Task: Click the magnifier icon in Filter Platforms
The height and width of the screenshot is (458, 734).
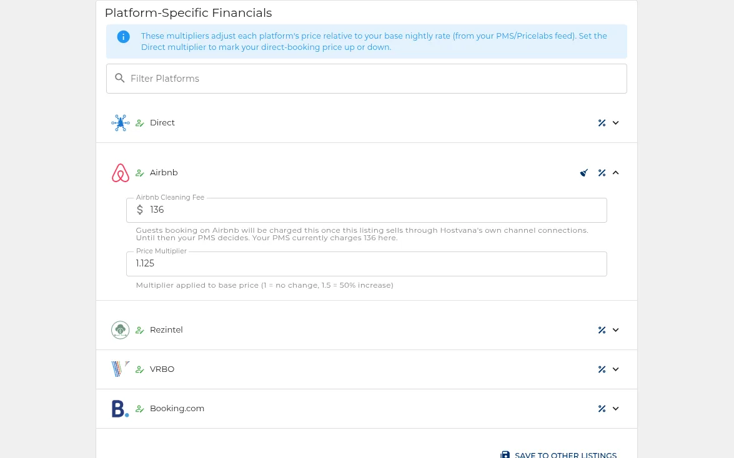Action: [x=120, y=78]
